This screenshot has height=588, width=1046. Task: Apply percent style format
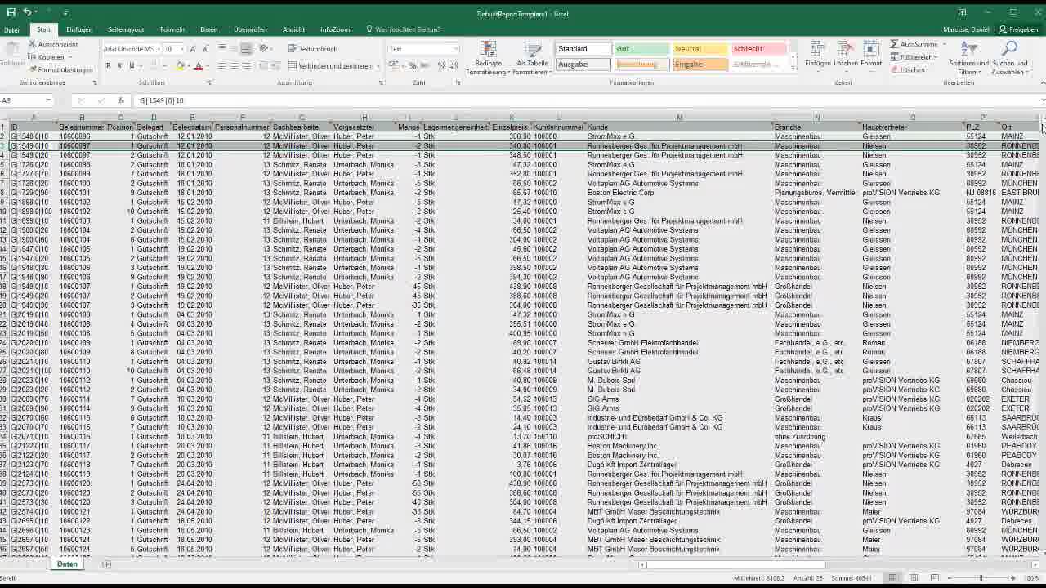pyautogui.click(x=413, y=65)
